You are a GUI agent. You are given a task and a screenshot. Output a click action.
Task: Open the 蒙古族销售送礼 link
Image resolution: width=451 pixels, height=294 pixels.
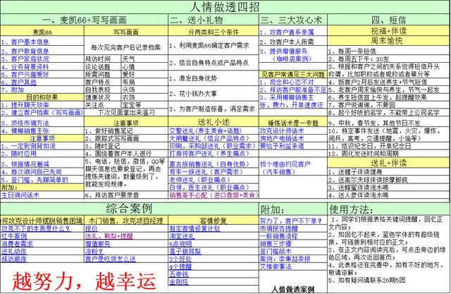point(209,164)
